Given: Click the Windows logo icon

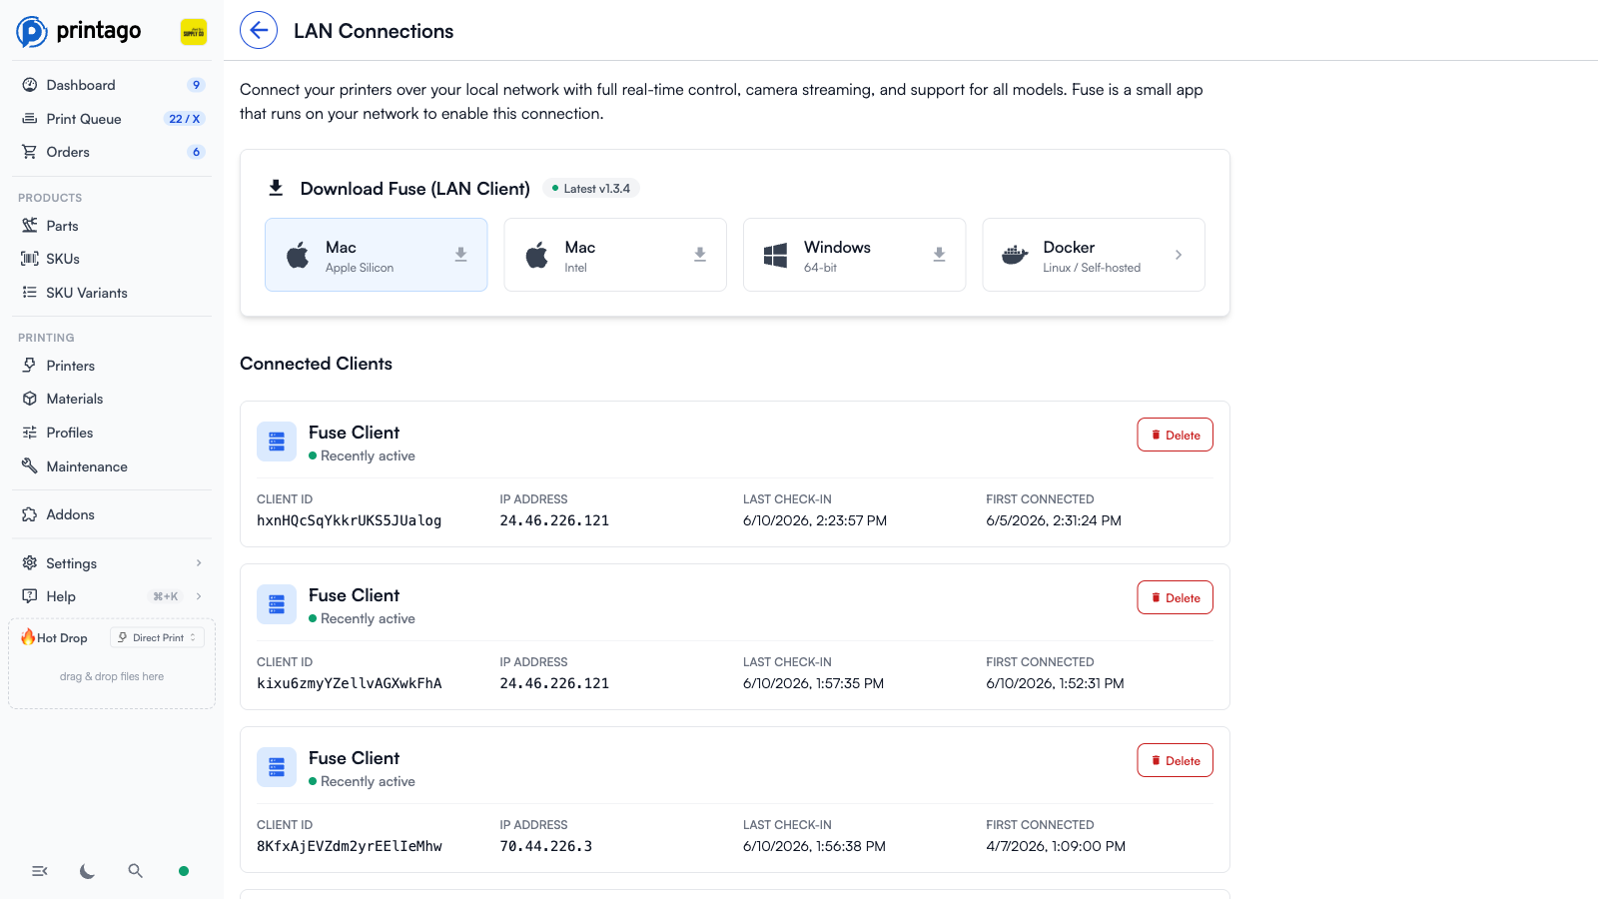Looking at the screenshot, I should point(776,256).
